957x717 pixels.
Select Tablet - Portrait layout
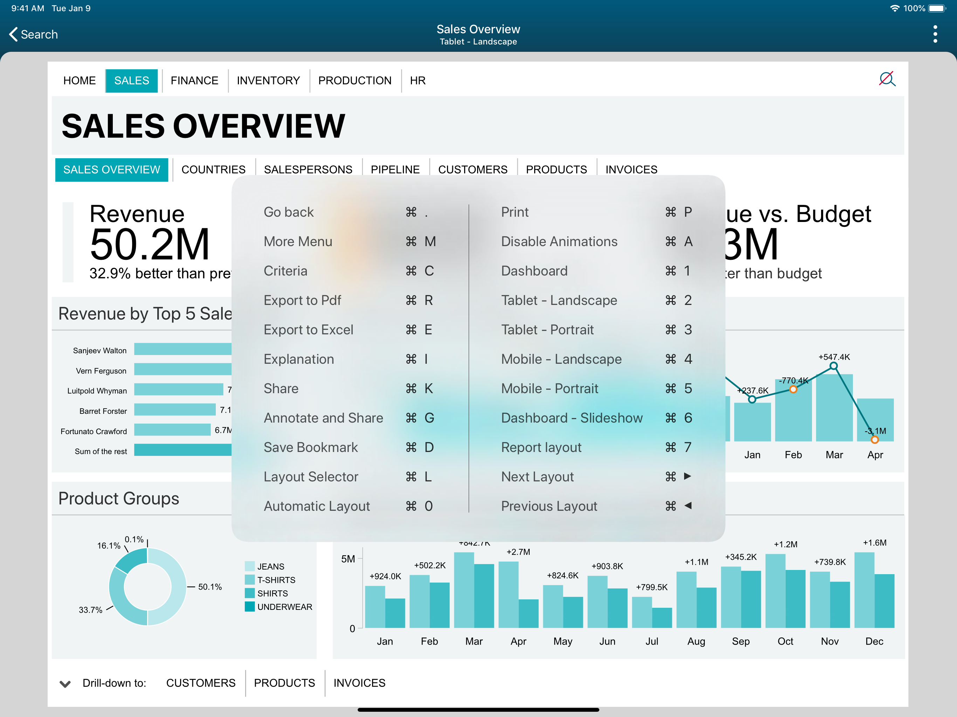coord(597,329)
